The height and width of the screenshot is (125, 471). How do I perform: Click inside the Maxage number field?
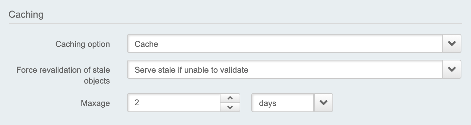(174, 103)
